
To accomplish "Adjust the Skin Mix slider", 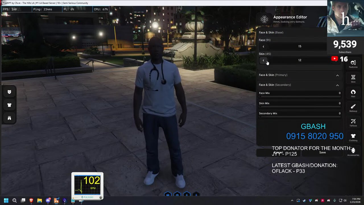I will 300,107.
